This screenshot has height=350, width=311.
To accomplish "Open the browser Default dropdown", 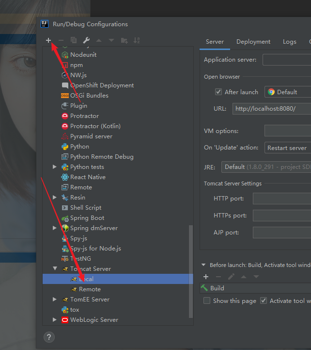I will tap(288, 92).
